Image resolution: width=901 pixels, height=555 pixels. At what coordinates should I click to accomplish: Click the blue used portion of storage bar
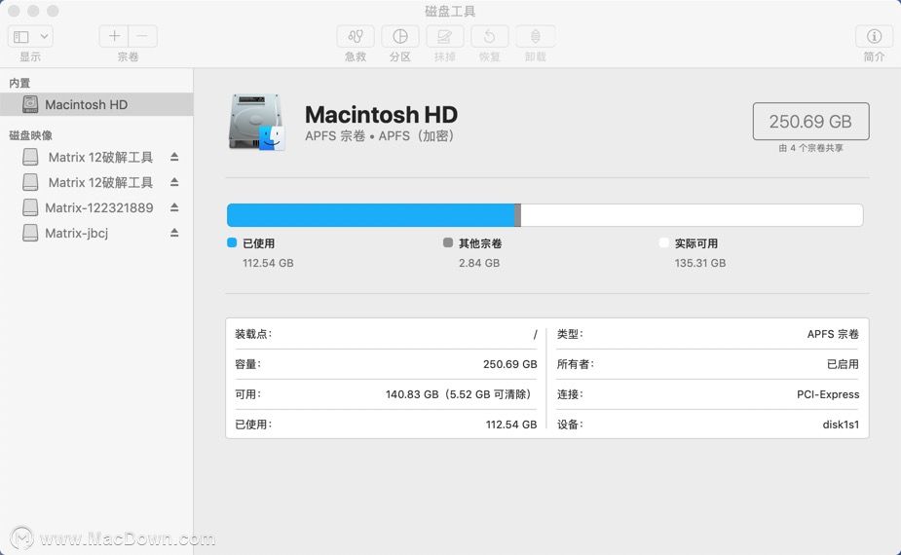[371, 215]
